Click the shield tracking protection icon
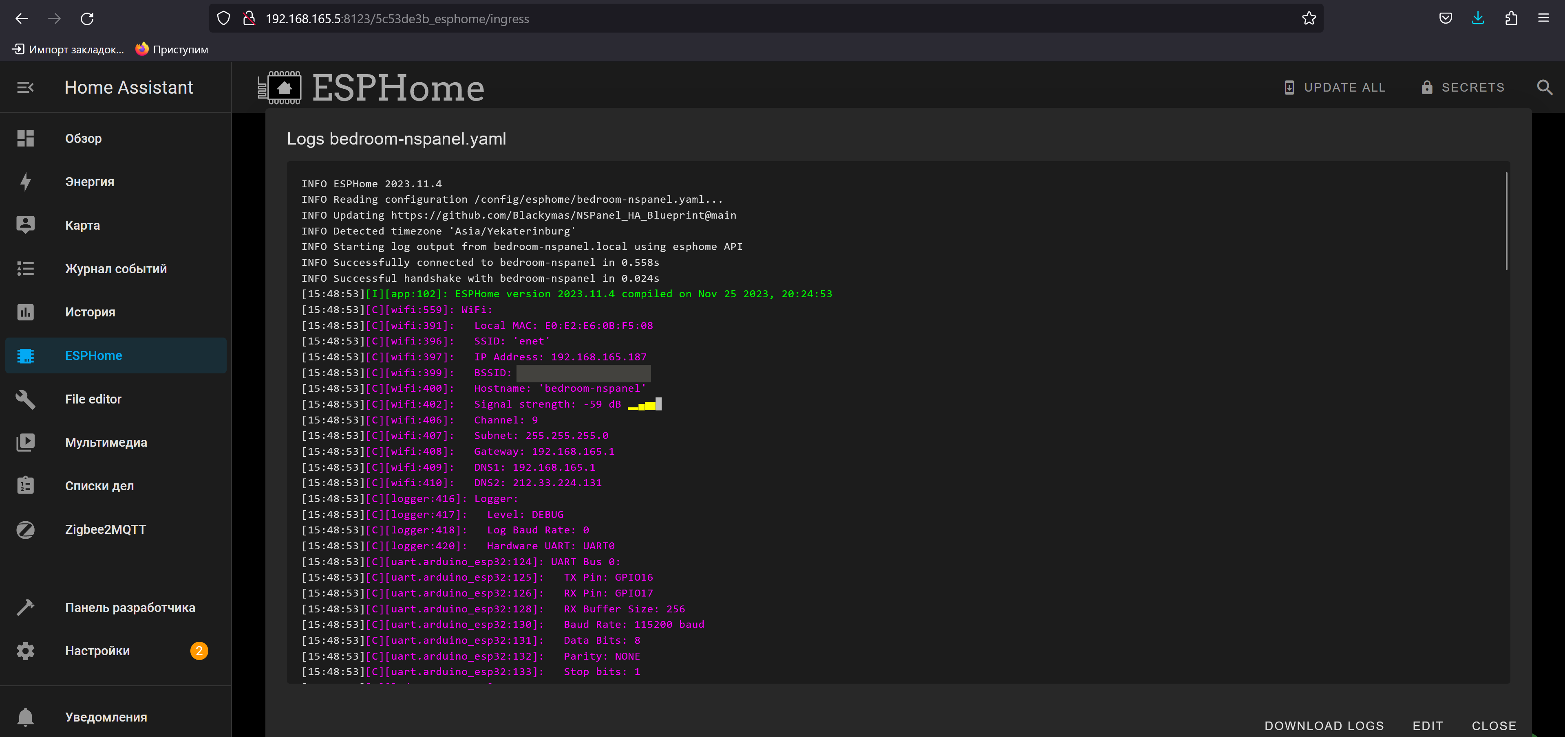The height and width of the screenshot is (737, 1565). tap(223, 19)
